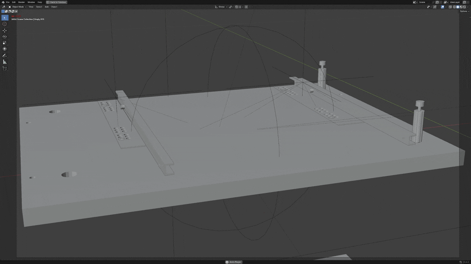
Task: Pick the Scale tool
Action: pos(5,43)
